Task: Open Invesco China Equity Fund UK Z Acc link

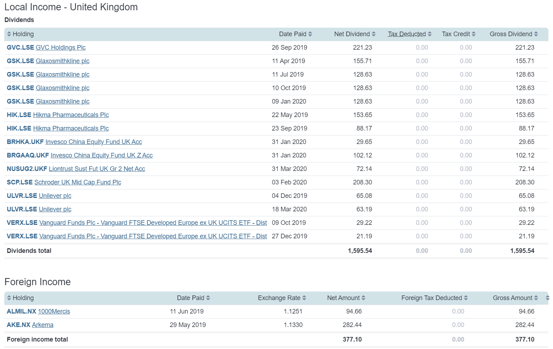Action: pyautogui.click(x=102, y=155)
